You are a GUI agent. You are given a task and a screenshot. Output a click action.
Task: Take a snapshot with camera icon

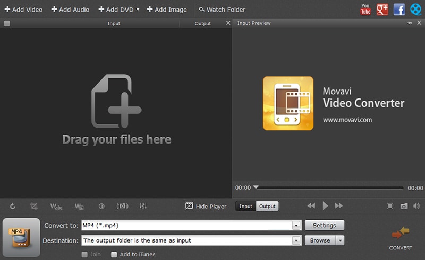(404, 206)
